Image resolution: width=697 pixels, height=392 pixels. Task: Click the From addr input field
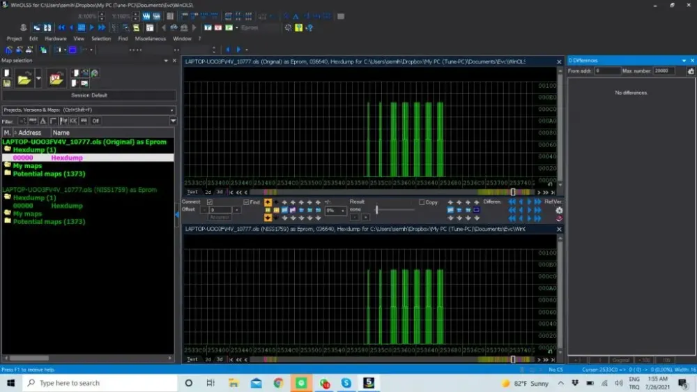click(x=607, y=70)
